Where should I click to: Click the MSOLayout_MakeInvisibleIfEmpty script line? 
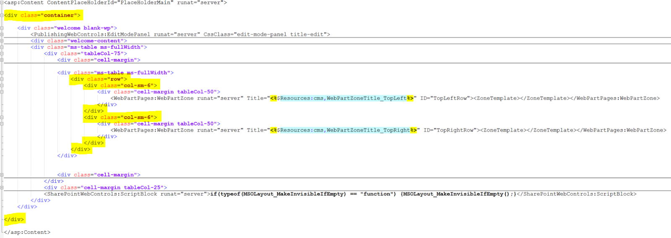(340, 194)
